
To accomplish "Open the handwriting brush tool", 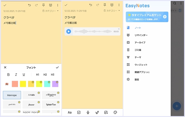I will point(97,112).
